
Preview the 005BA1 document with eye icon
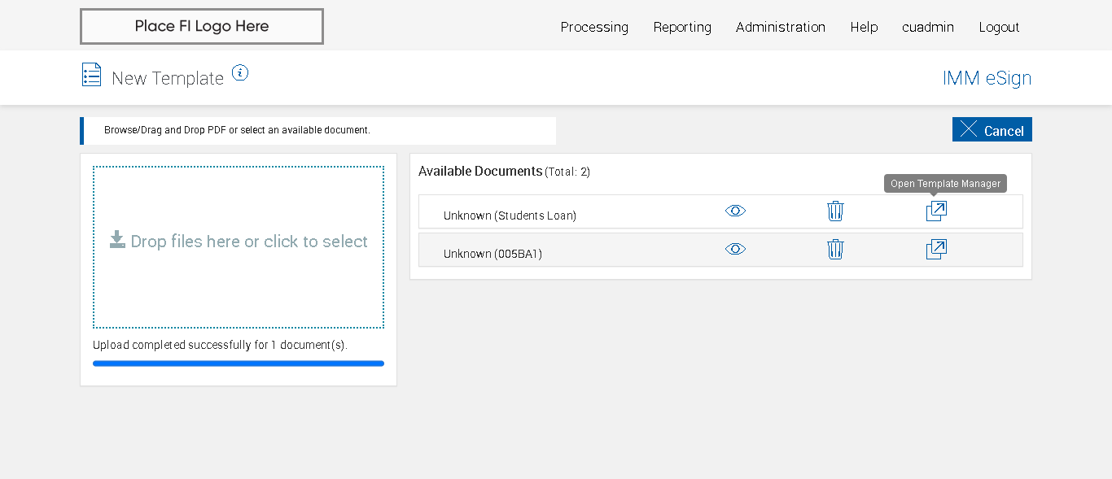[x=735, y=250]
